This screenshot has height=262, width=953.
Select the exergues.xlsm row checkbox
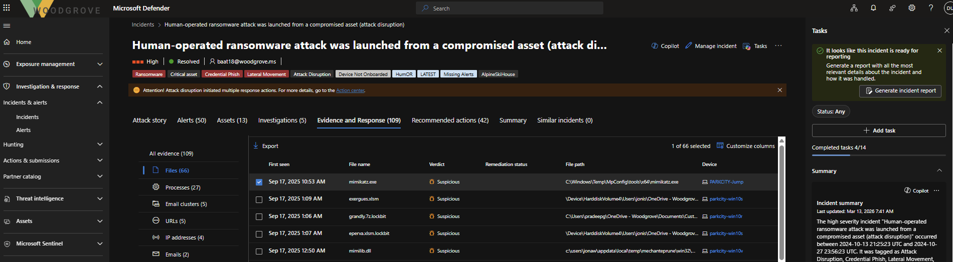point(259,199)
